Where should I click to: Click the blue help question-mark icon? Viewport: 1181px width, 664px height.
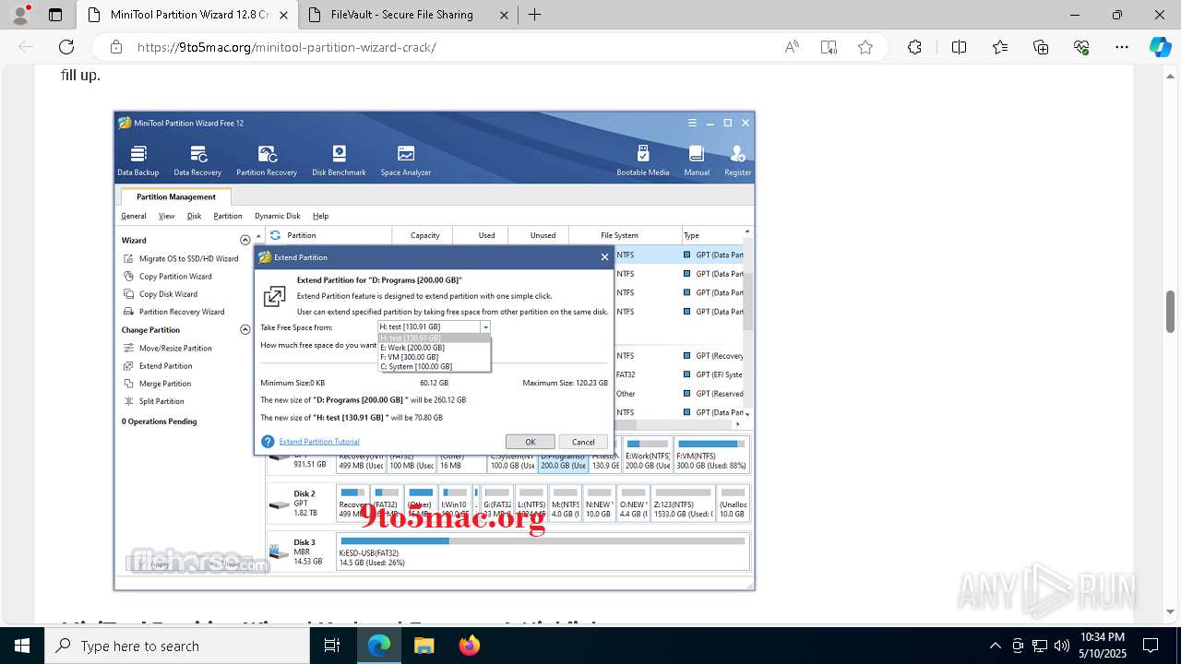pyautogui.click(x=268, y=442)
